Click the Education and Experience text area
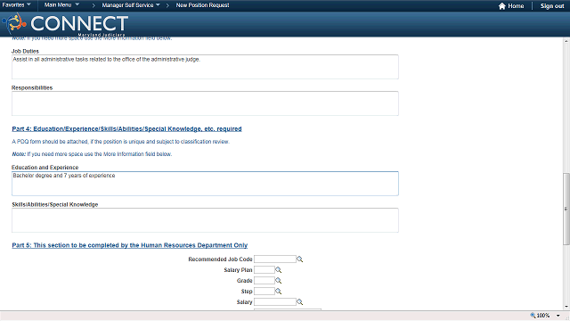Viewport: 570px width, 321px height. pyautogui.click(x=205, y=184)
